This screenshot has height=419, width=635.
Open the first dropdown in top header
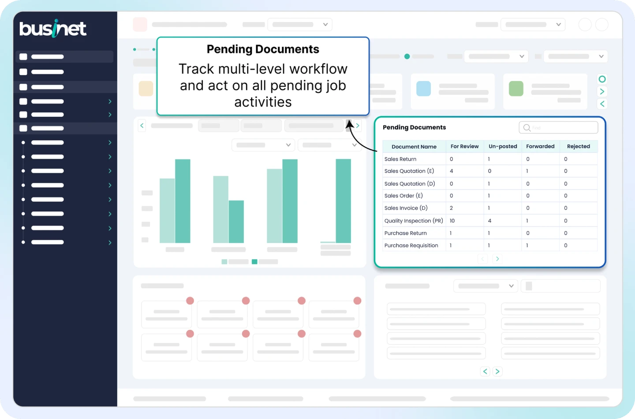pos(299,25)
